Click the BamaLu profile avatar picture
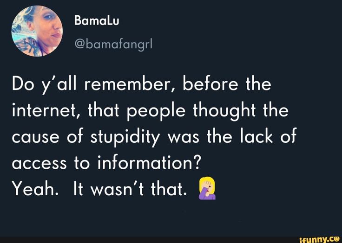The width and height of the screenshot is (342, 243). (x=38, y=31)
